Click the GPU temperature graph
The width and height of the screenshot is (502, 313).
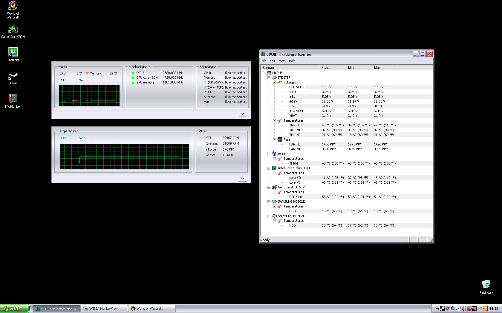point(125,156)
